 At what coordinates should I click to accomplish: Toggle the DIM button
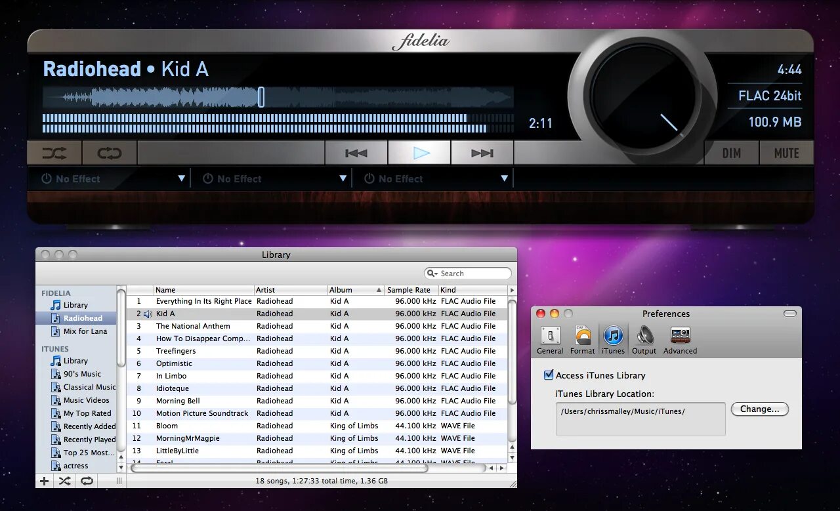[x=732, y=153]
